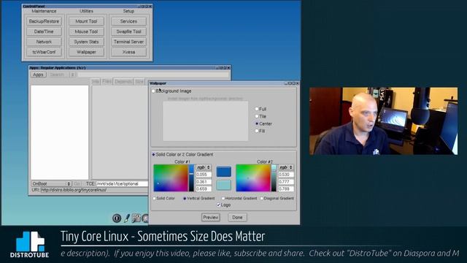Click the Color #2 red value field 0.530
Screen dimensions: 467x263
(286, 175)
